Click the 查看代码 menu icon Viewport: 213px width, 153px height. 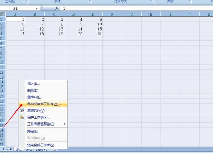click(22, 110)
